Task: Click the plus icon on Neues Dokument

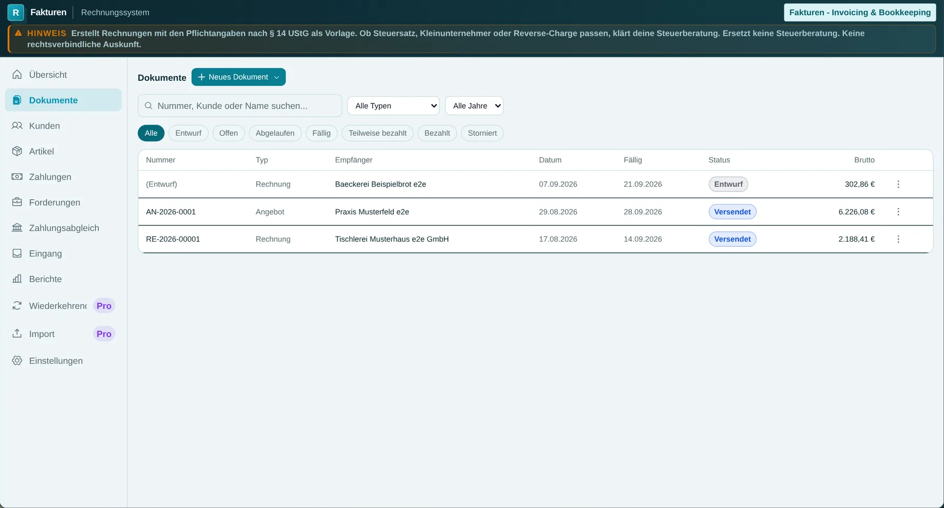Action: pos(201,77)
